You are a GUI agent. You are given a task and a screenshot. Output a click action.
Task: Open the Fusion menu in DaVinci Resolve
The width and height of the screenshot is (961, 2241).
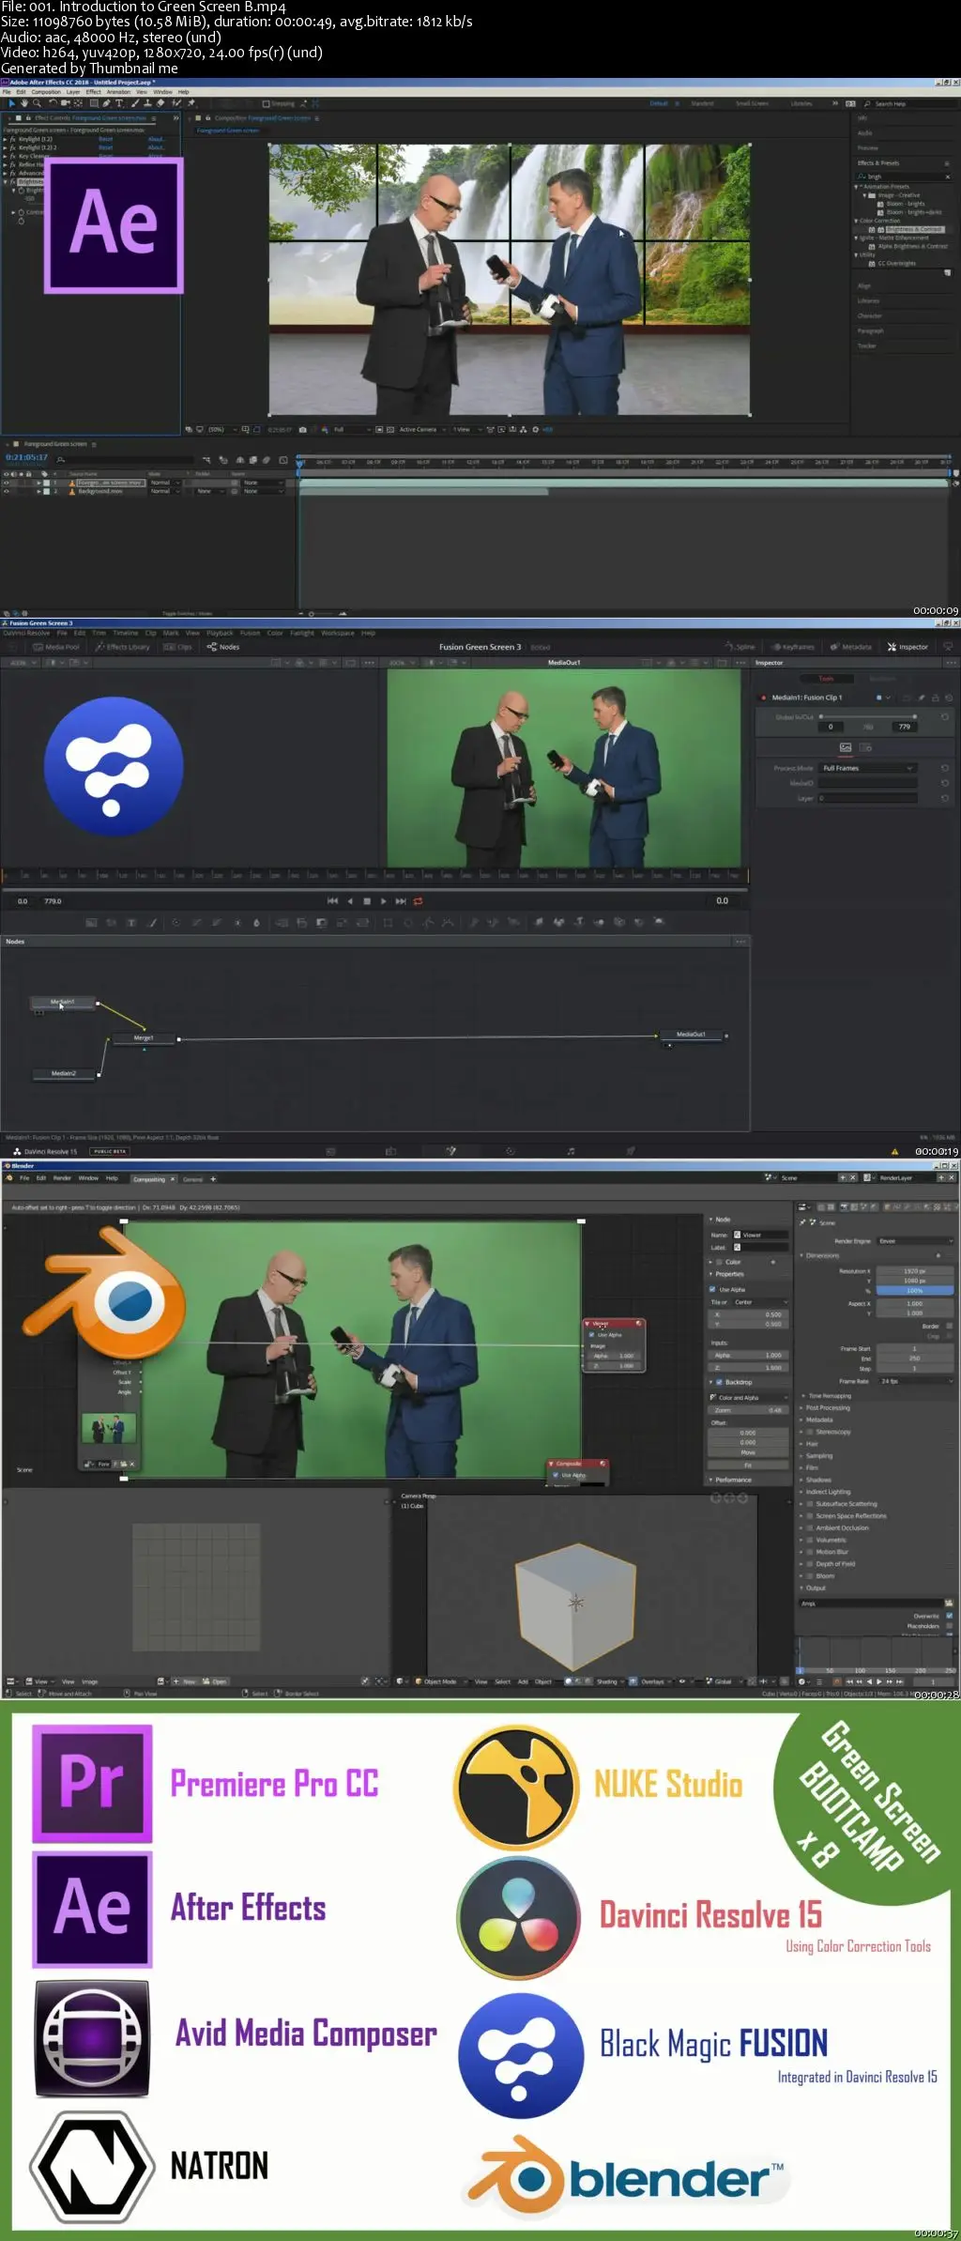pos(250,633)
